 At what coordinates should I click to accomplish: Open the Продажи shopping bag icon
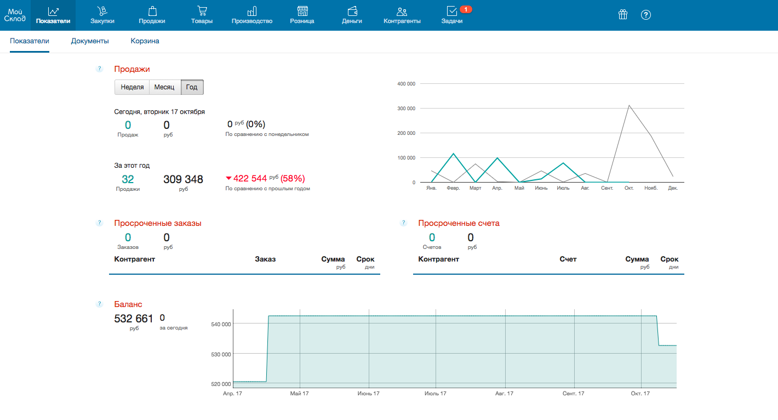[x=152, y=11]
